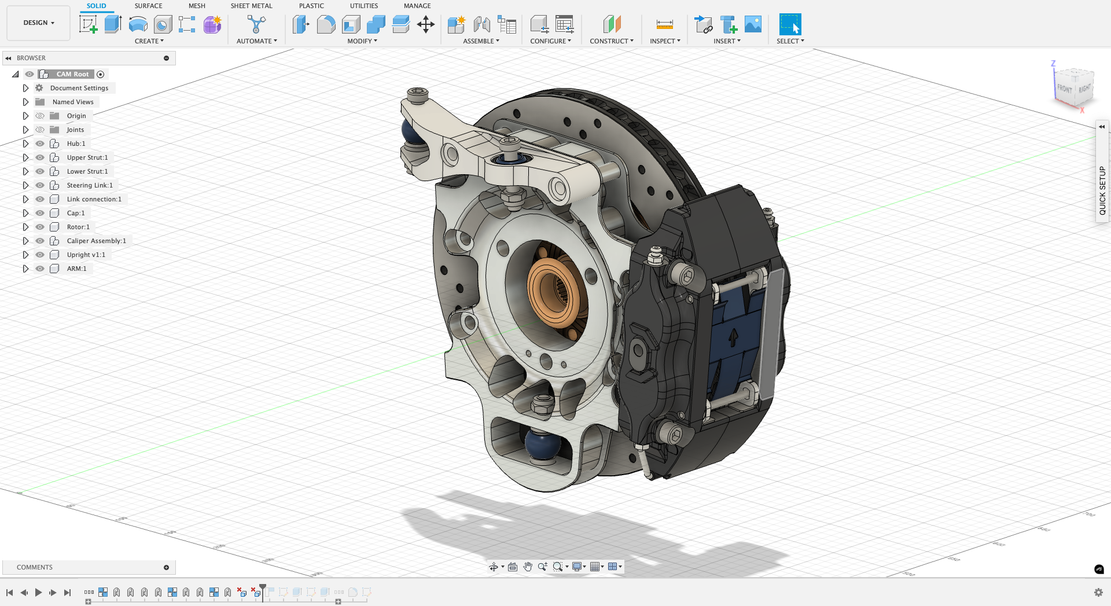Select the Offset Plane construct tool
Image resolution: width=1111 pixels, height=606 pixels.
[x=612, y=24]
